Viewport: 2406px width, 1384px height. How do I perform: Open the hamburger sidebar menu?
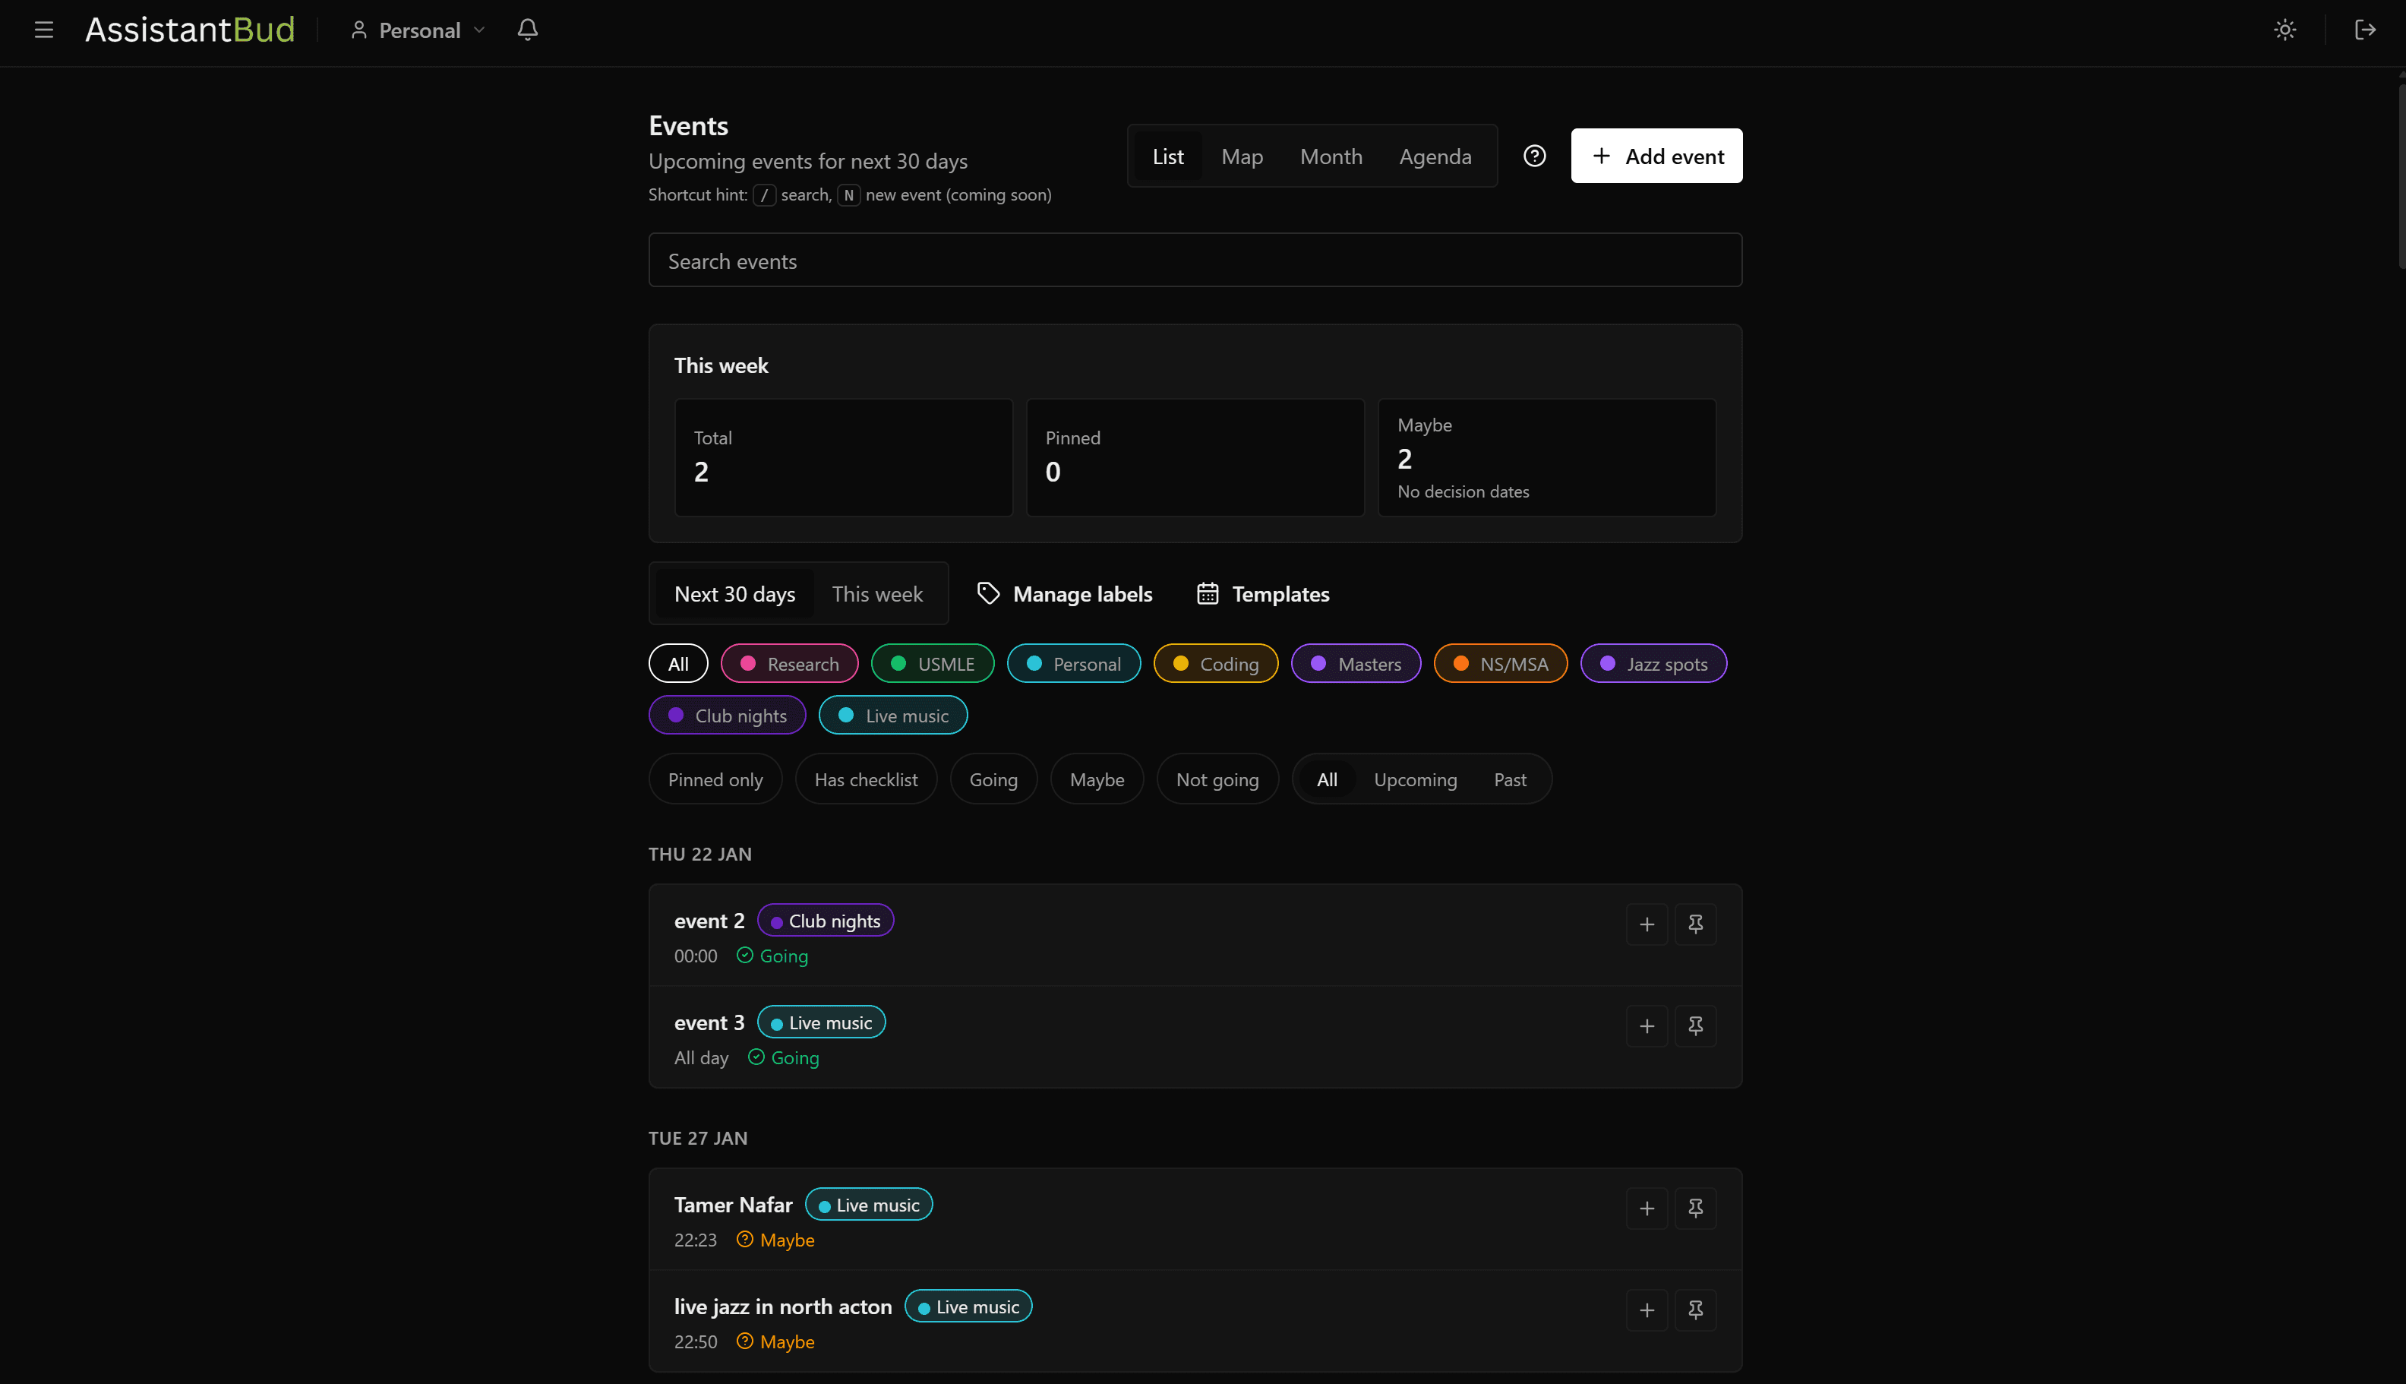44,30
